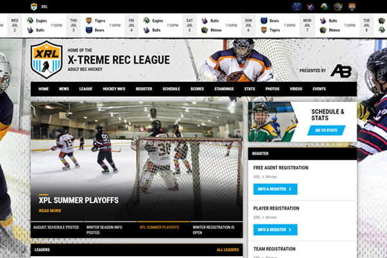Click the small XRL icon in top bar
387x258 pixels.
34,6
